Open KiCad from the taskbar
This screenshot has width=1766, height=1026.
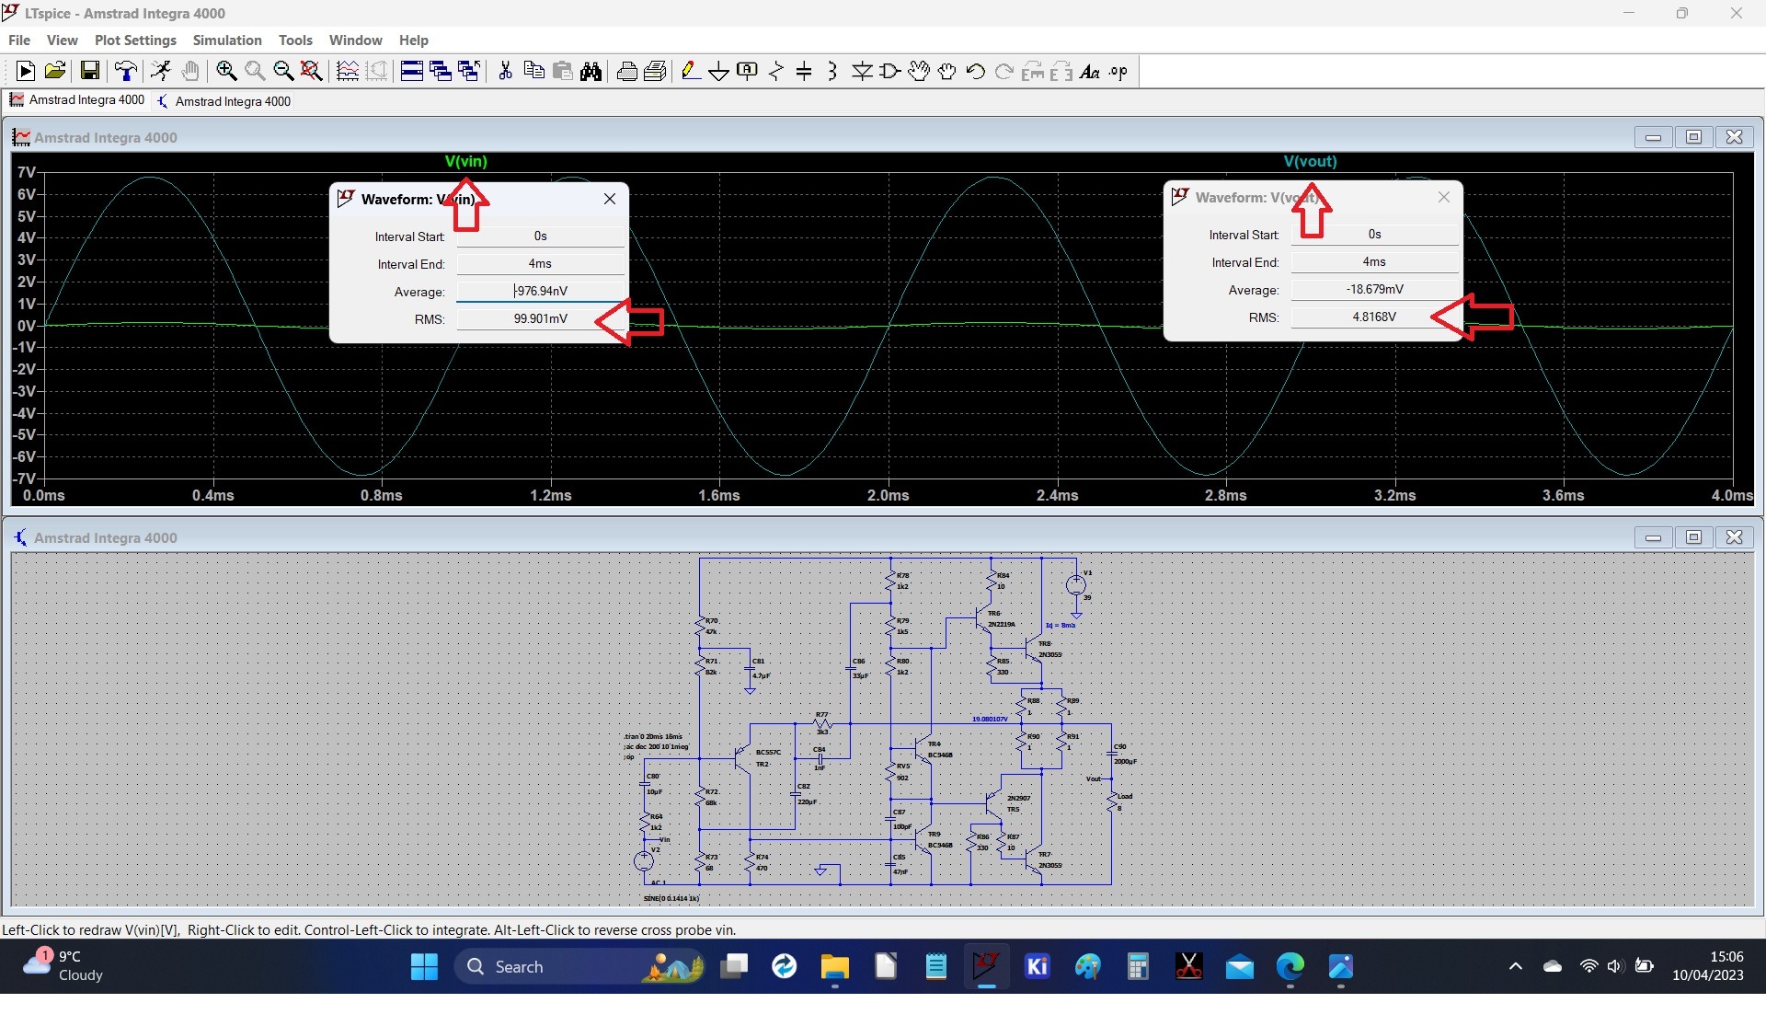[1038, 966]
